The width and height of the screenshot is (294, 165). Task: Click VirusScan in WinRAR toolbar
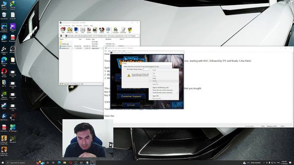click(x=116, y=30)
